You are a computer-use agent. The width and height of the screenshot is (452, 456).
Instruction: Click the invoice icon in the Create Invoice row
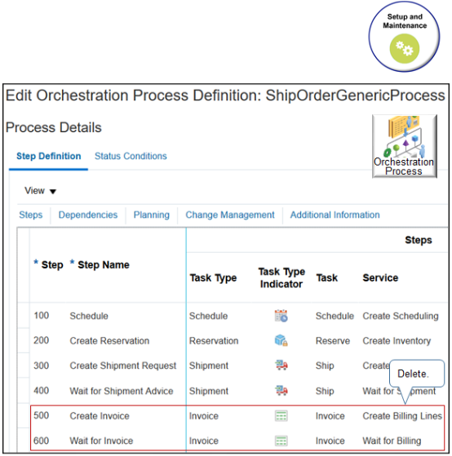(281, 416)
